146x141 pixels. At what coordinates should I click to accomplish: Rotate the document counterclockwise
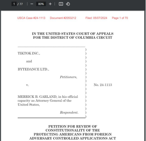(68, 4)
